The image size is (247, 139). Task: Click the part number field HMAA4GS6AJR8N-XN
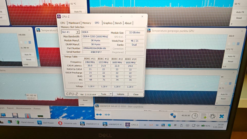click(96, 48)
